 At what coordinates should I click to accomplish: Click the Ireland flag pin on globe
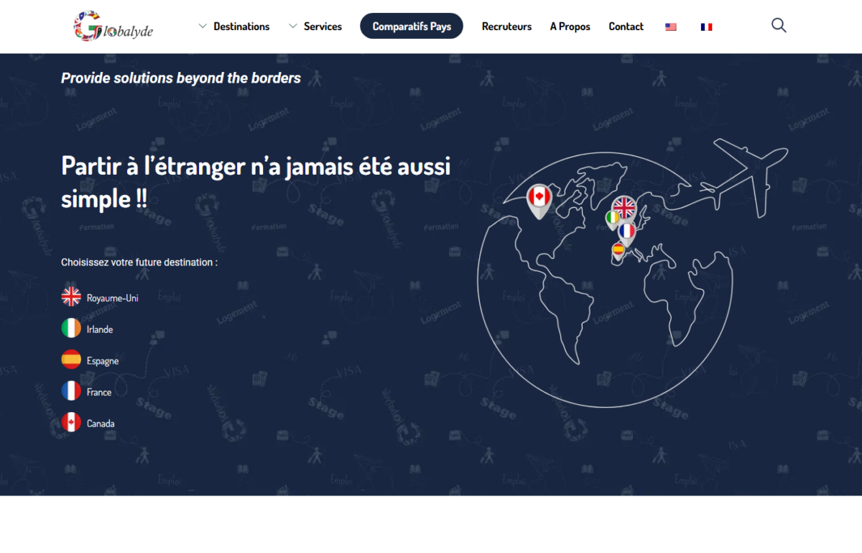(612, 217)
